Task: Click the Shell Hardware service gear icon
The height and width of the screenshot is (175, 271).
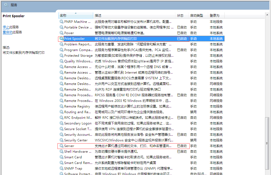Action: click(x=61, y=152)
